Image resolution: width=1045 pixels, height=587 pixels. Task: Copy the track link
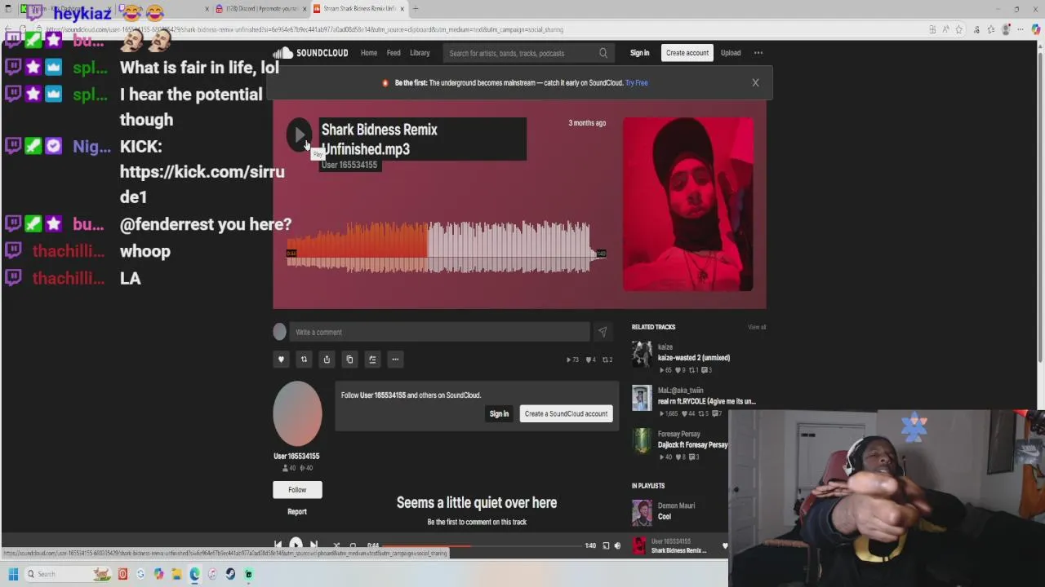tap(349, 360)
